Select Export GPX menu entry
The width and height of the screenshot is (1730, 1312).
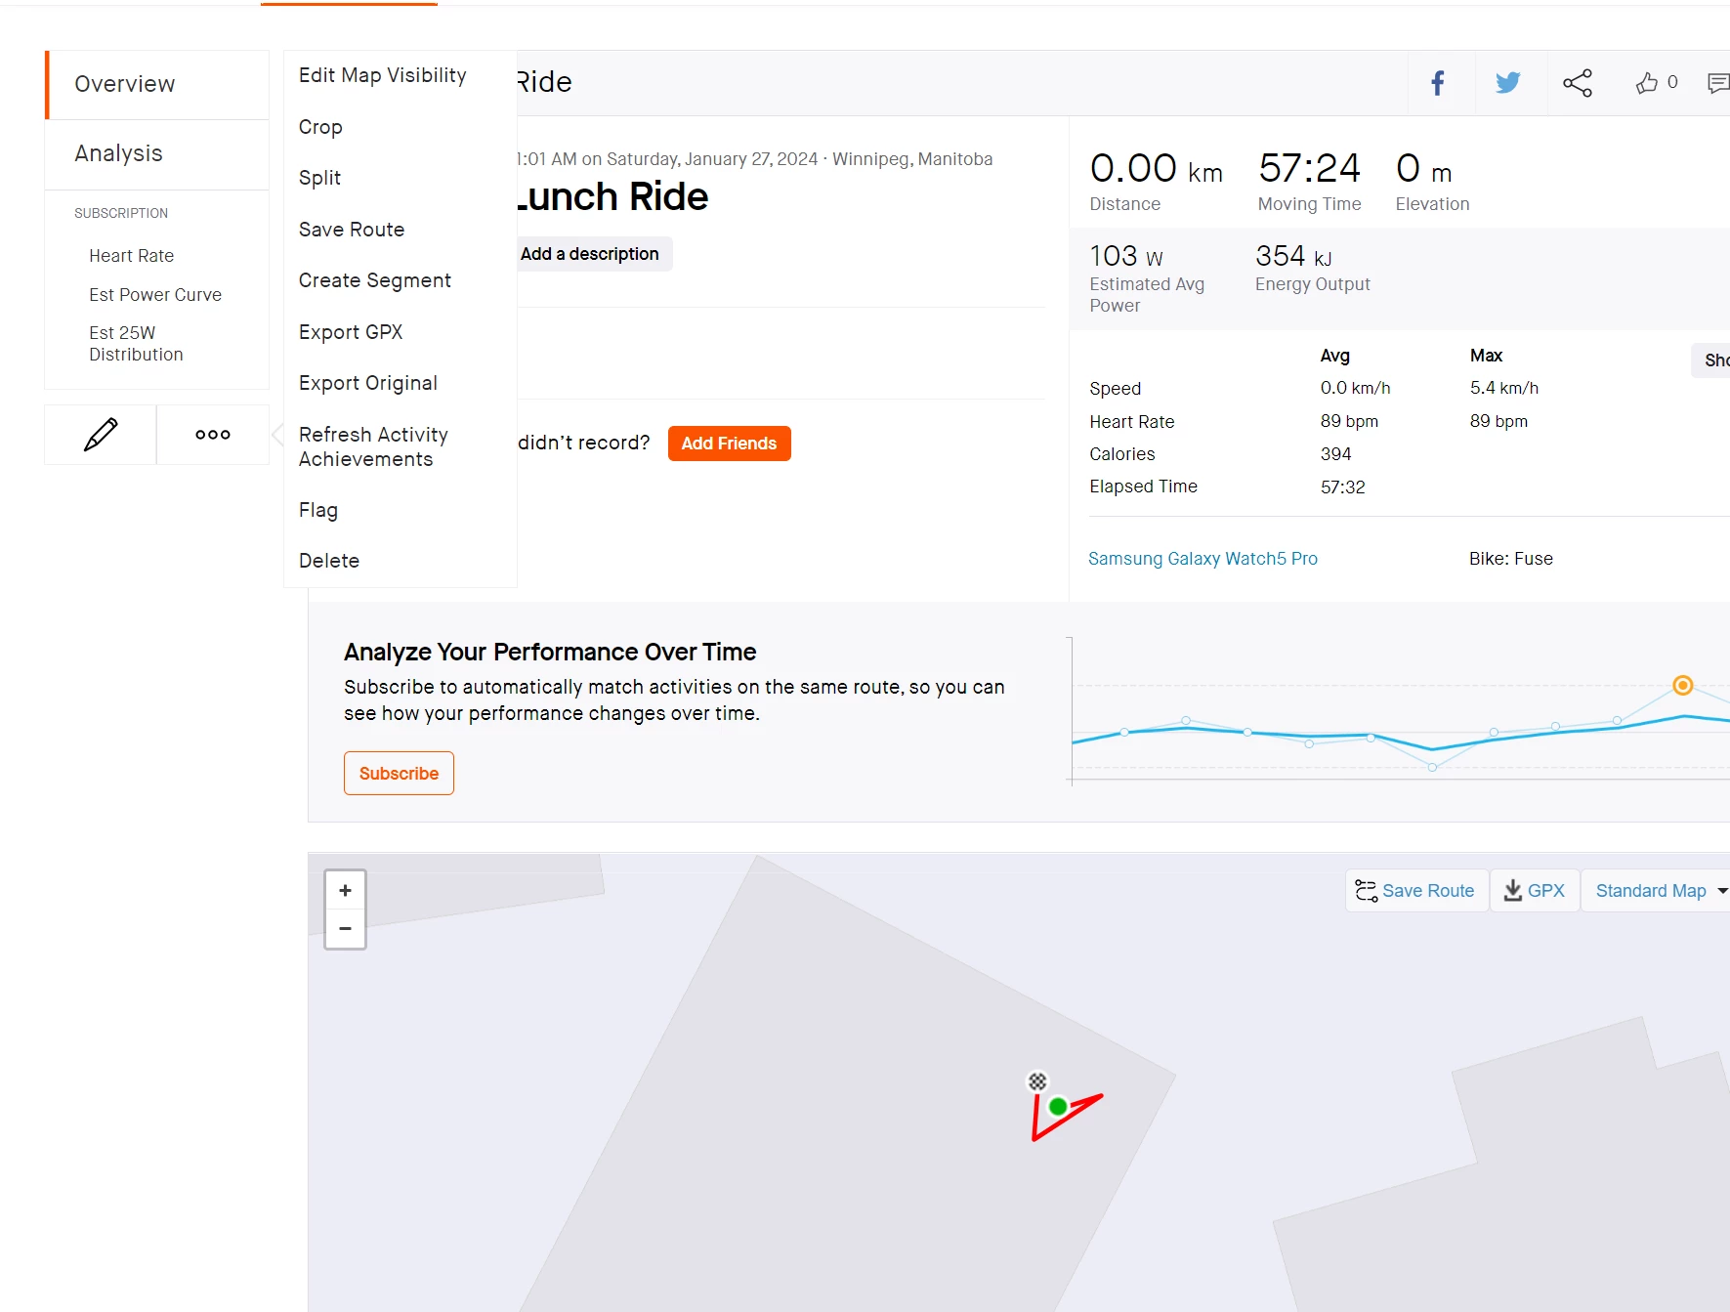(351, 332)
